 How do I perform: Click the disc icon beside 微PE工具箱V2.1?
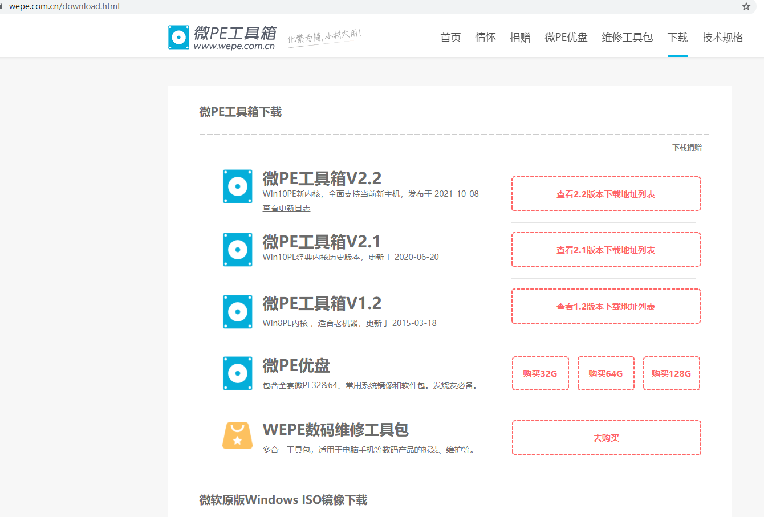pos(238,250)
